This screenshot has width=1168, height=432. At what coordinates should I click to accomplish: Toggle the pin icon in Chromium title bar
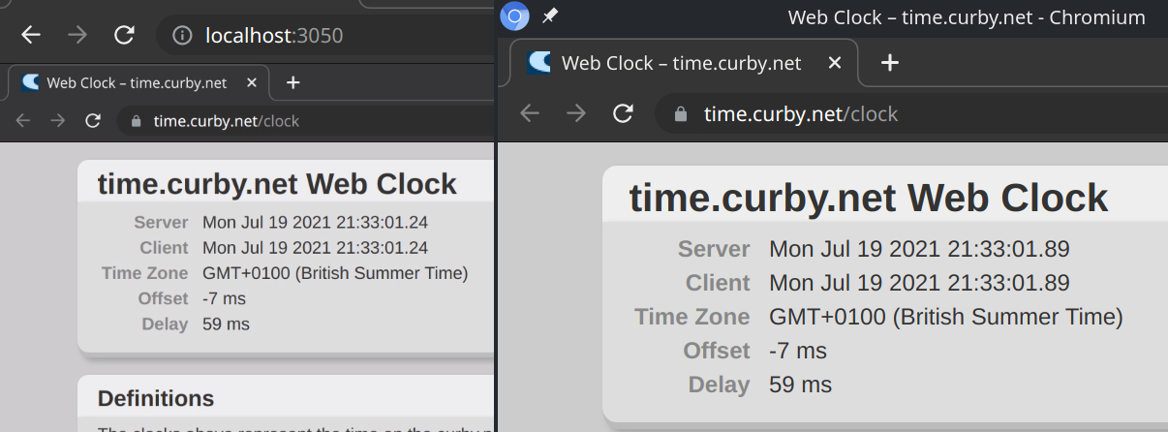point(550,16)
